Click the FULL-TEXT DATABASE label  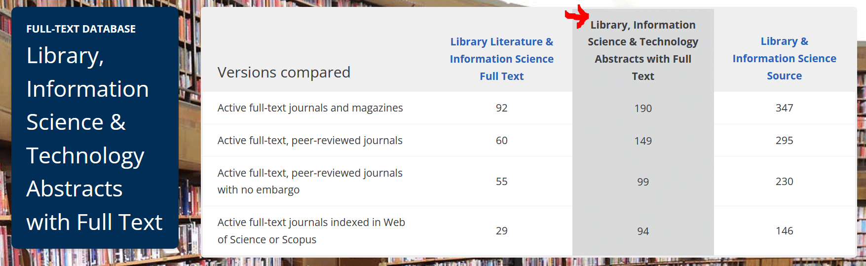point(81,29)
